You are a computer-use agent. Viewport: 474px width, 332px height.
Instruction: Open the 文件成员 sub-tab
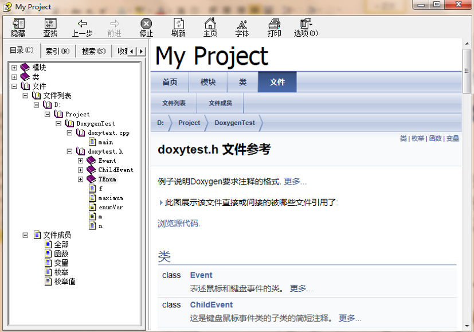pos(220,103)
